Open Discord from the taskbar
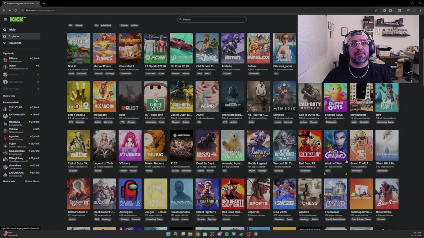This screenshot has width=424, height=238. point(219,234)
